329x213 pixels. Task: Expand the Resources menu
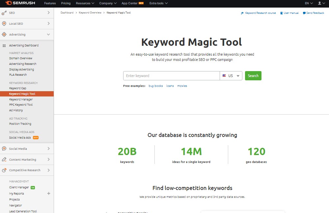[x=85, y=3]
